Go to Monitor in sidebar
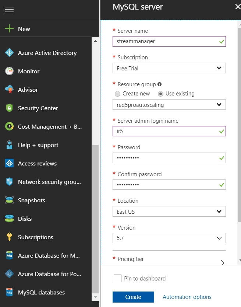 coord(29,71)
